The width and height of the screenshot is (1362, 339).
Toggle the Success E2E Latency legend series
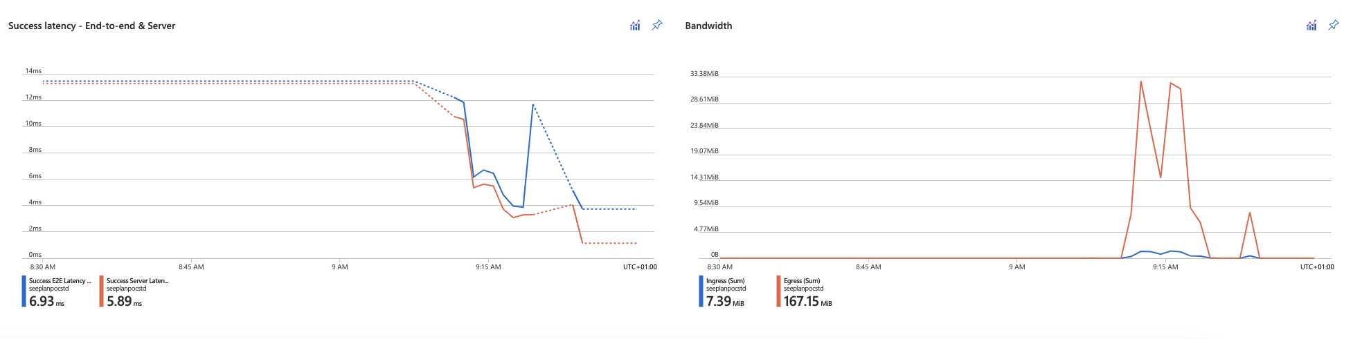pyautogui.click(x=60, y=281)
